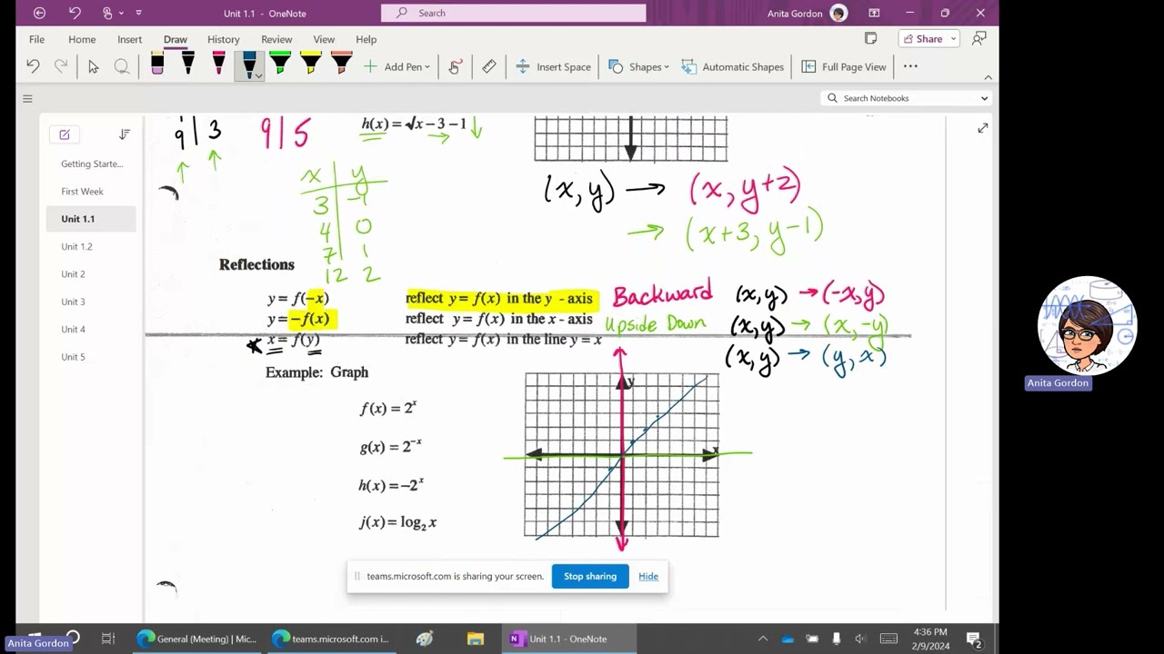This screenshot has height=654, width=1164.
Task: Expand the page with the diagonal arrows
Action: [982, 129]
